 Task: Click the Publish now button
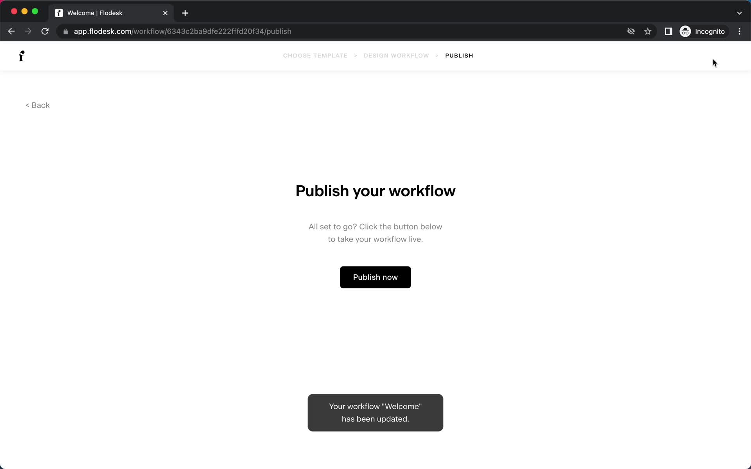375,277
